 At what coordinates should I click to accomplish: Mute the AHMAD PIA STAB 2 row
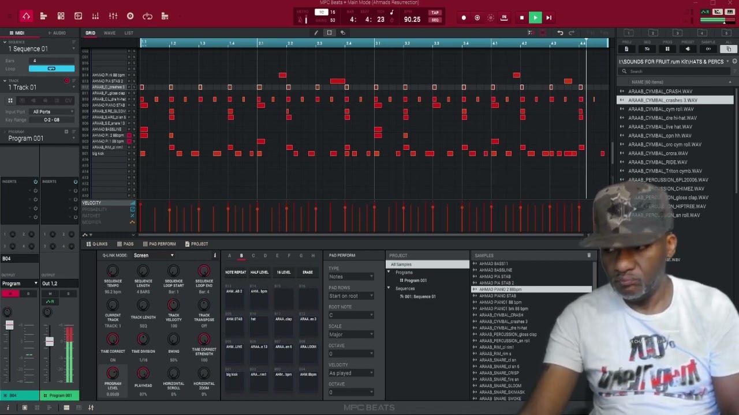pos(129,81)
